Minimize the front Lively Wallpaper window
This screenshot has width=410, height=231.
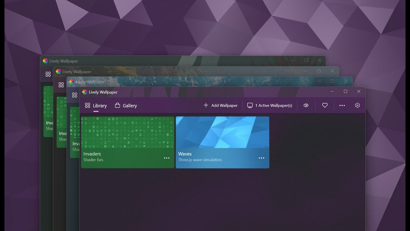pyautogui.click(x=332, y=91)
